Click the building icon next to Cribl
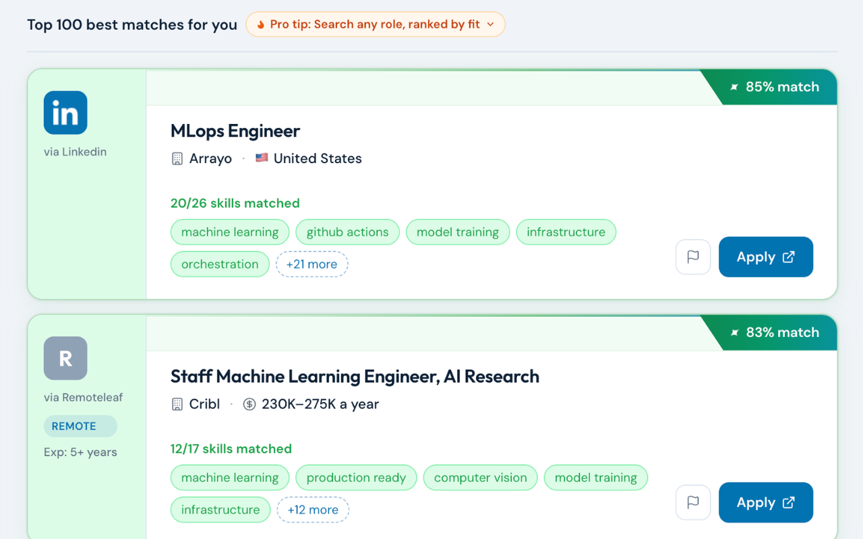 click(x=177, y=404)
